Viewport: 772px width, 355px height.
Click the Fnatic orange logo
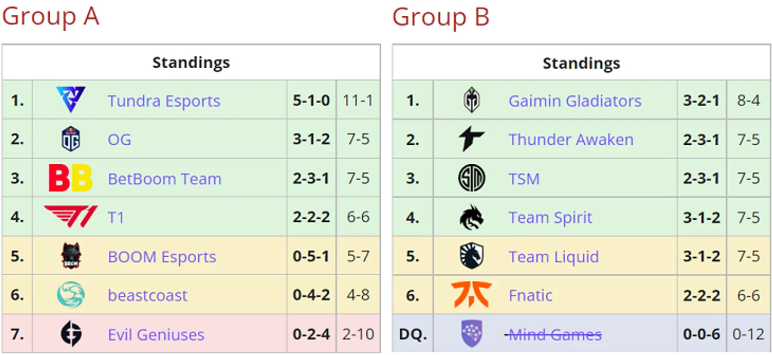[472, 295]
